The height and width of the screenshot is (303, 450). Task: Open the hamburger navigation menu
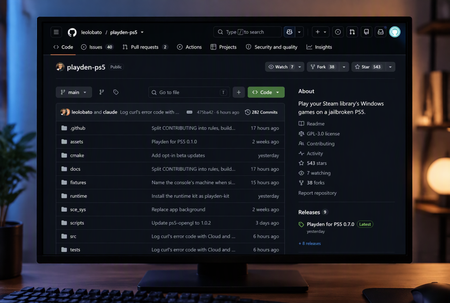tap(56, 32)
